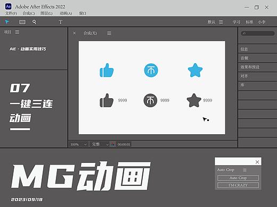Click the Auto Crop button
This screenshot has height=207, width=277.
click(238, 178)
